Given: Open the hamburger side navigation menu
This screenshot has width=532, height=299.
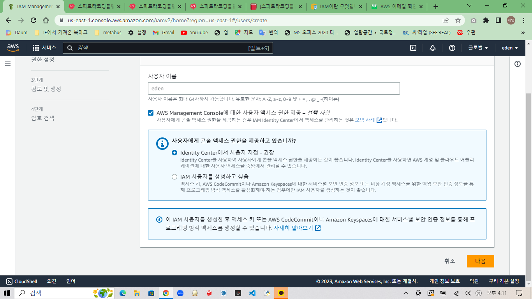Looking at the screenshot, I should pos(8,64).
